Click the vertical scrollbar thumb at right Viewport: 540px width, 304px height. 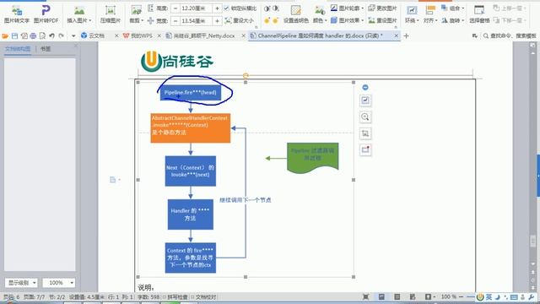(x=532, y=241)
